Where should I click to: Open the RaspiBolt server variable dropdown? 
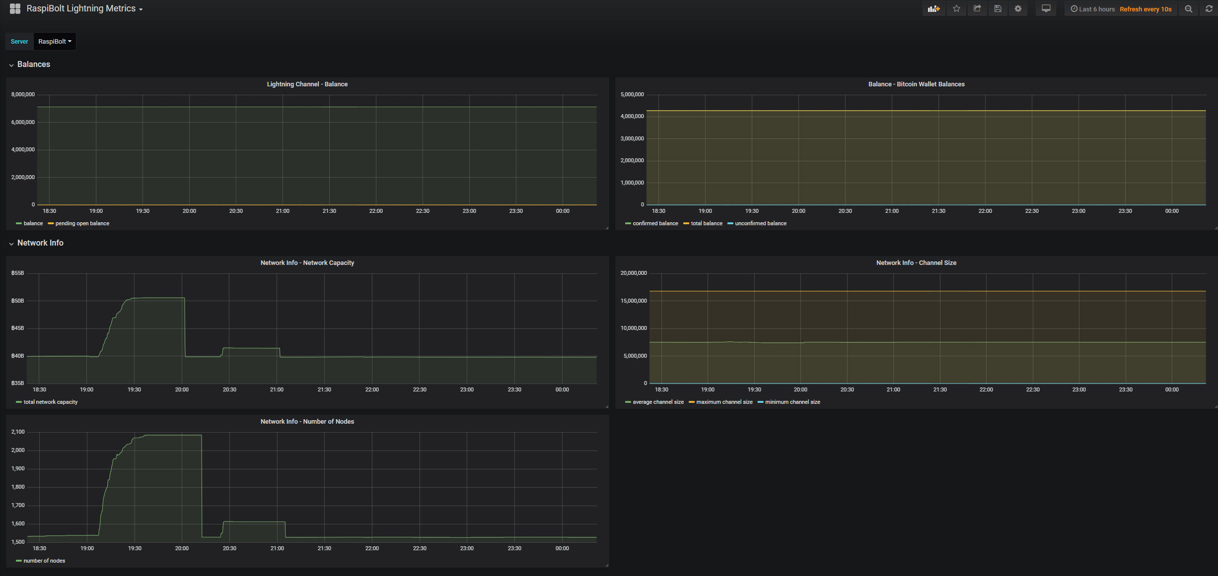click(55, 42)
